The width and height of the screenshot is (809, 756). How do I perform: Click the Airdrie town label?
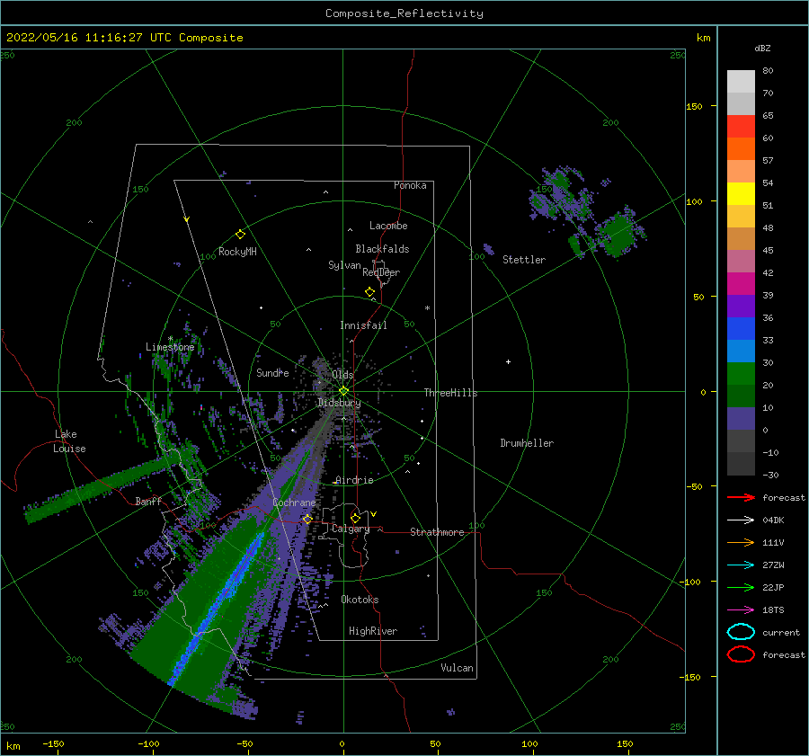coord(354,480)
